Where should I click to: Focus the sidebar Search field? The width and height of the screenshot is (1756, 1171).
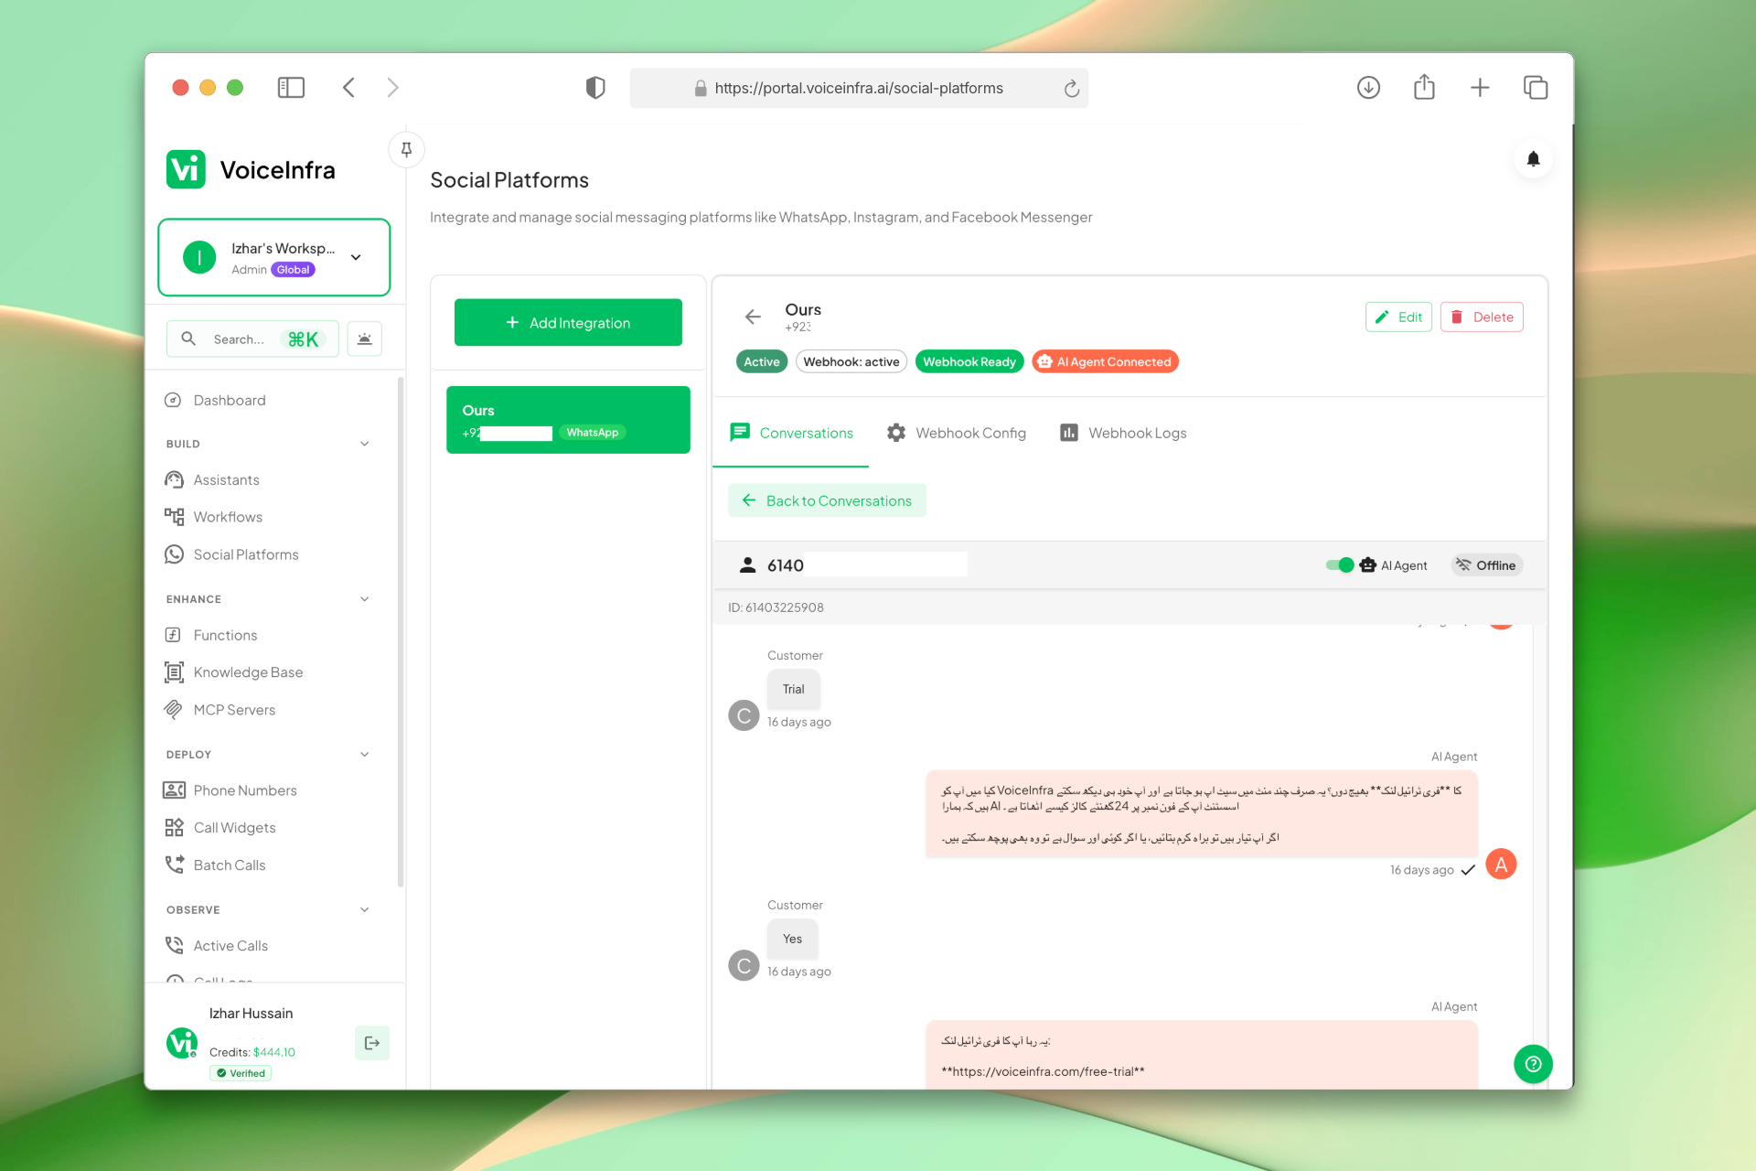pos(252,339)
